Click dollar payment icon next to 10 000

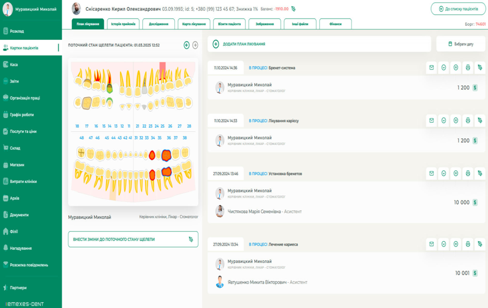pos(475,203)
